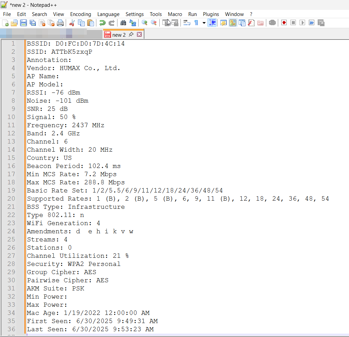Click the New file toolbar icon
Viewport: 349px width, 337px height.
pos(5,23)
